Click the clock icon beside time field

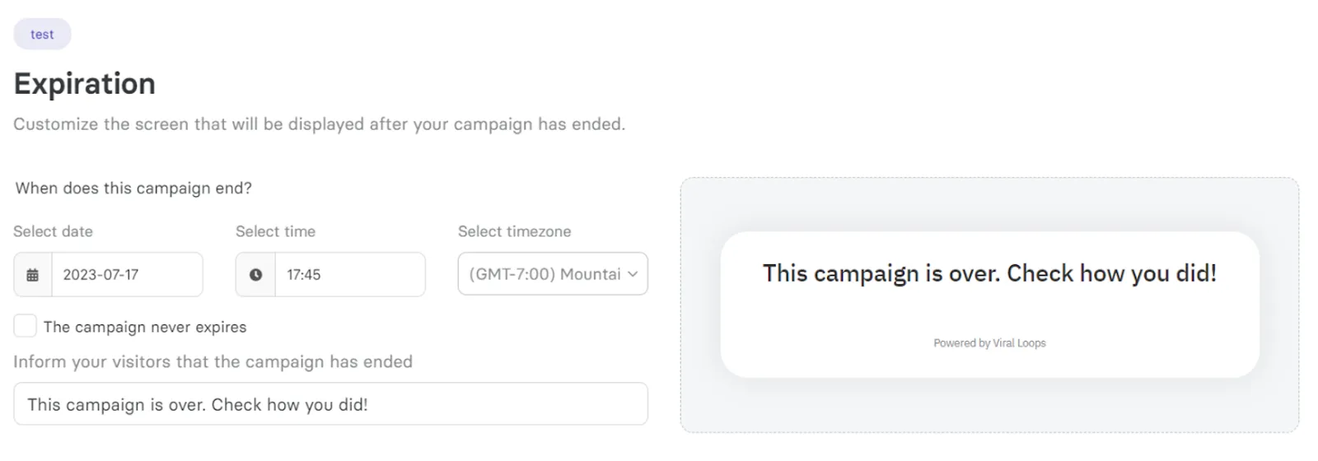255,275
